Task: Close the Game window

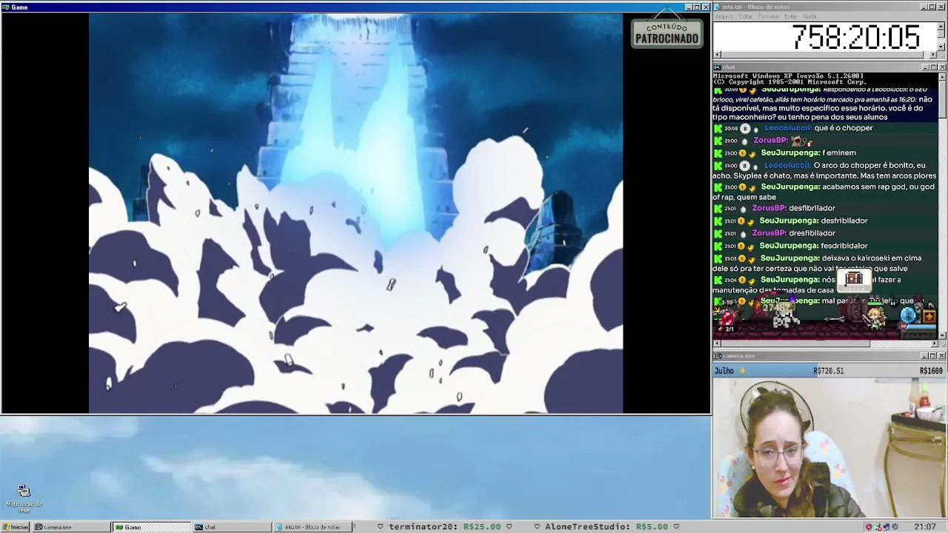Action: coord(706,7)
